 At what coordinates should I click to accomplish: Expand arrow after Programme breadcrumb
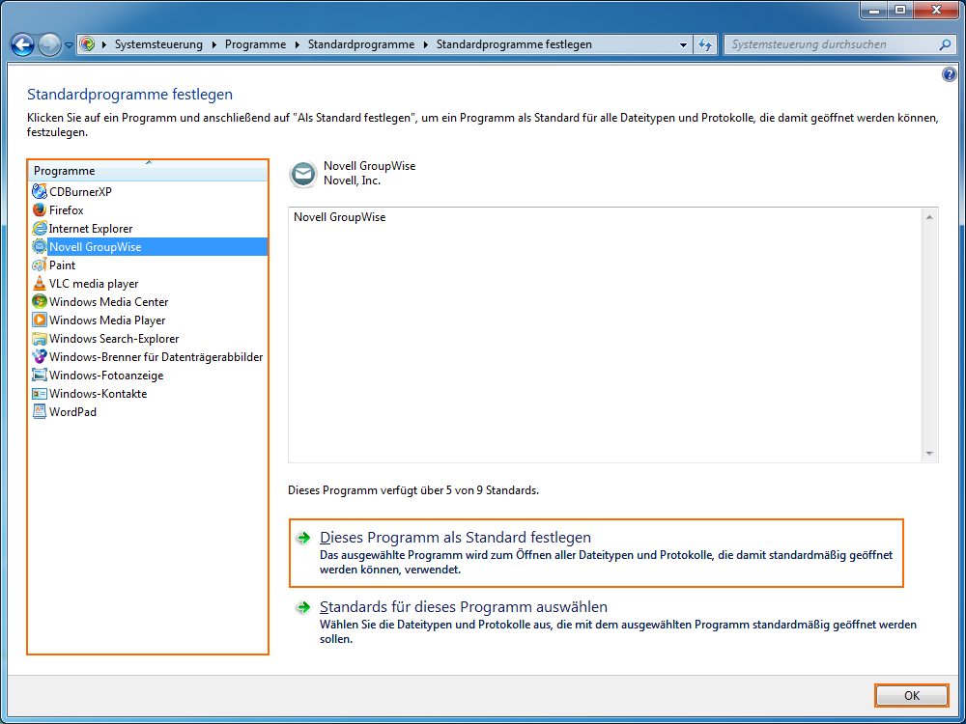coord(298,44)
